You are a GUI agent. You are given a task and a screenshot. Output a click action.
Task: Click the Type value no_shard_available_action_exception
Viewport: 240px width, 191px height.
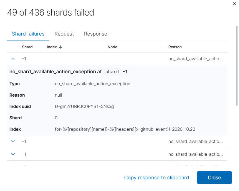92,84
